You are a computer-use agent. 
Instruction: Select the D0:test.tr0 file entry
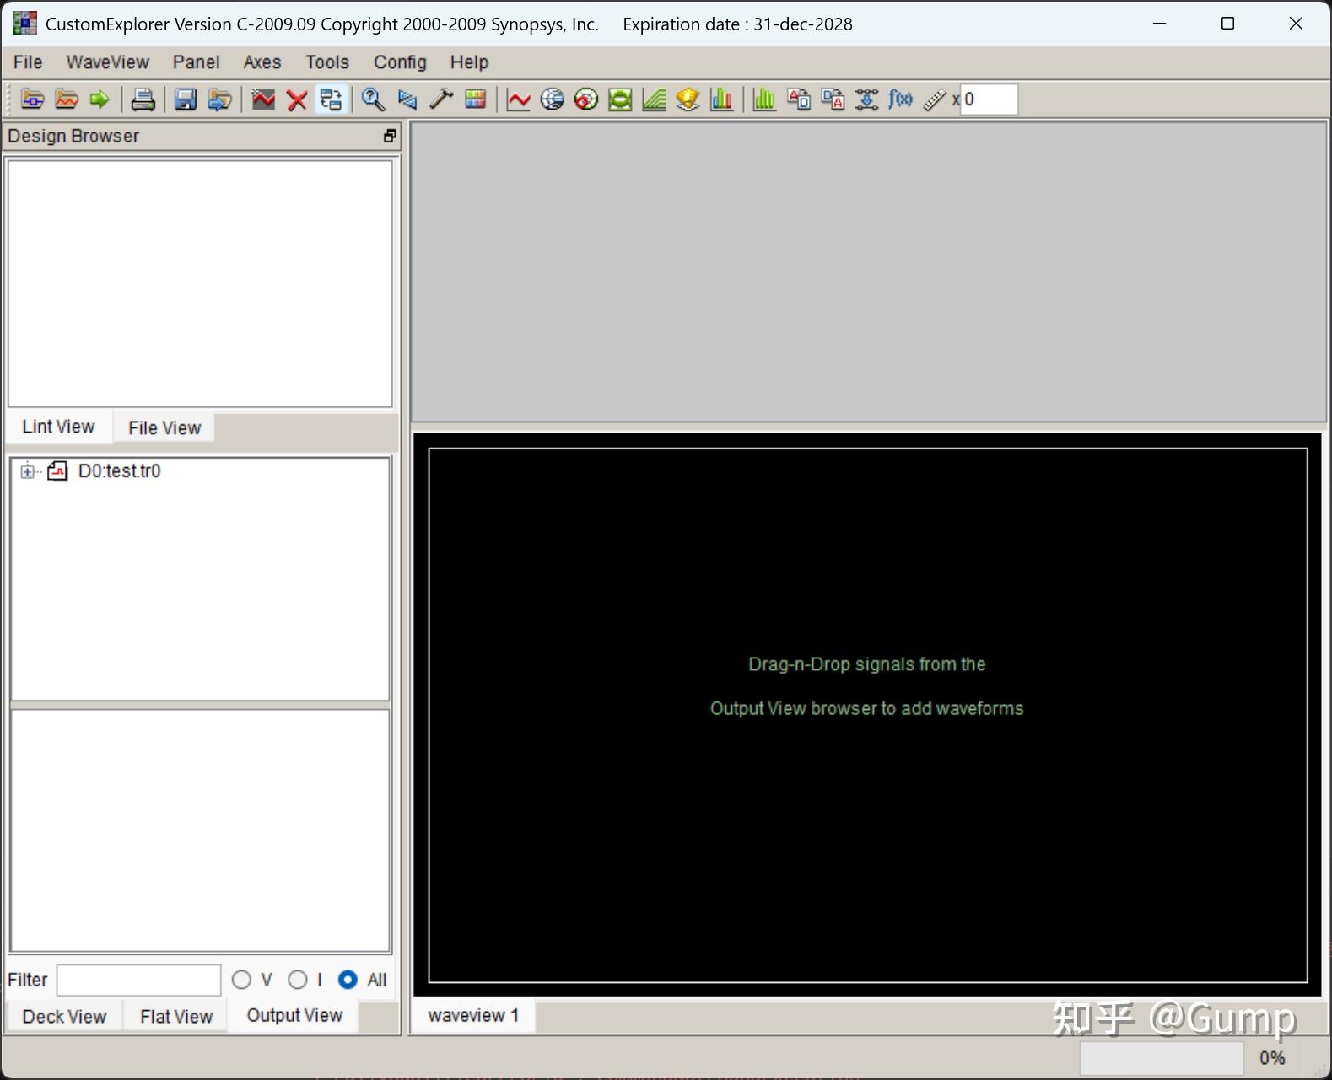pos(119,471)
